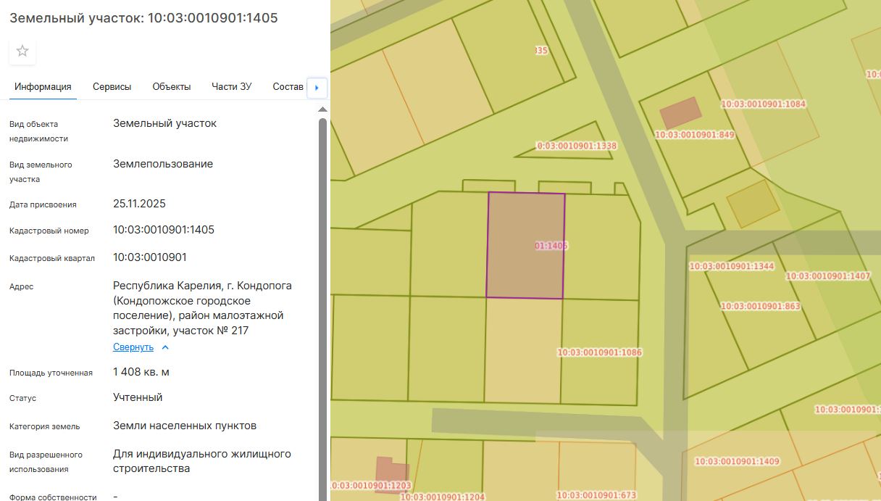Open the Объекты tab
The height and width of the screenshot is (501, 881).
click(172, 87)
